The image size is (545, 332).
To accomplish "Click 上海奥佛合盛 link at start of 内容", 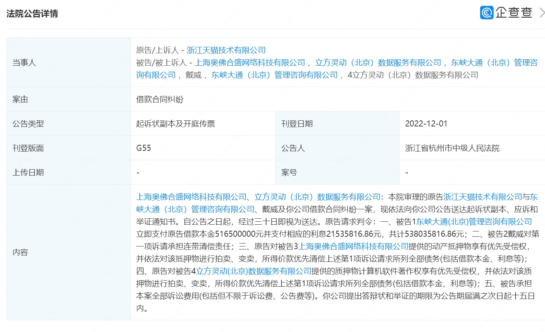I will point(191,197).
